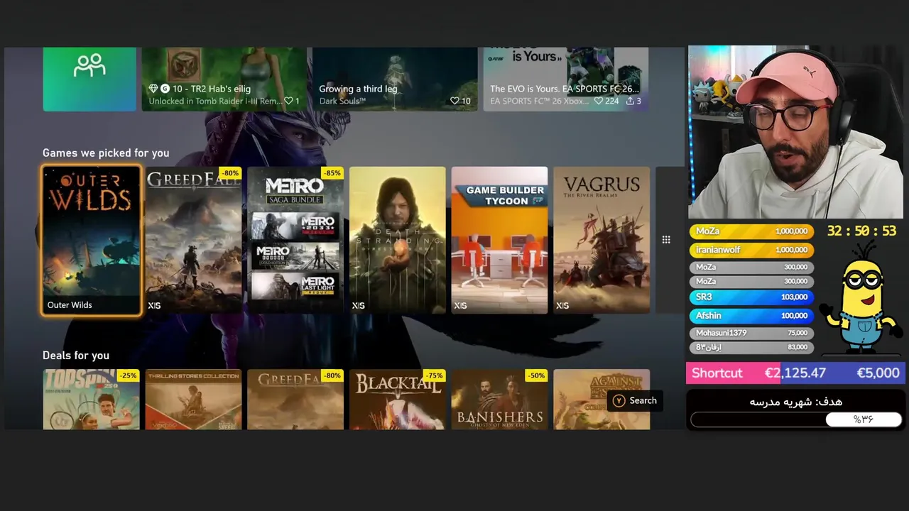Open the TR2 Hab's eilig achievement tile

coord(224,79)
